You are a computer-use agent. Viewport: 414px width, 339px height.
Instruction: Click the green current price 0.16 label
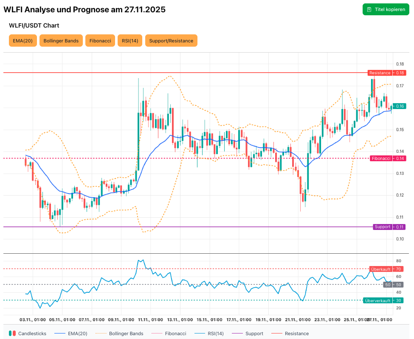pos(400,106)
